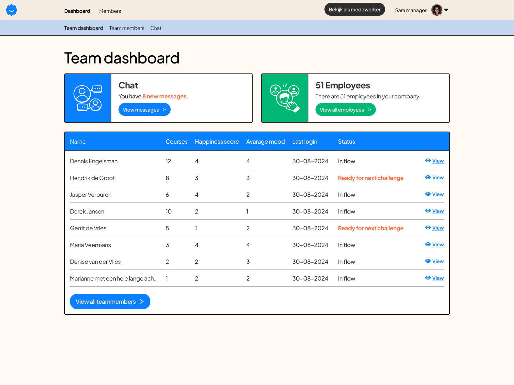Click the Courses column header
The width and height of the screenshot is (514, 385).
(177, 142)
